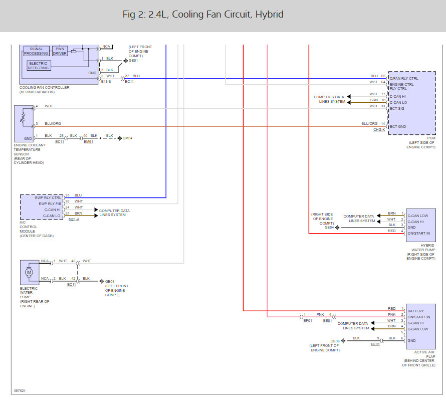
Task: Click C-CAN LO in the A/C control module
Action: 52,216
